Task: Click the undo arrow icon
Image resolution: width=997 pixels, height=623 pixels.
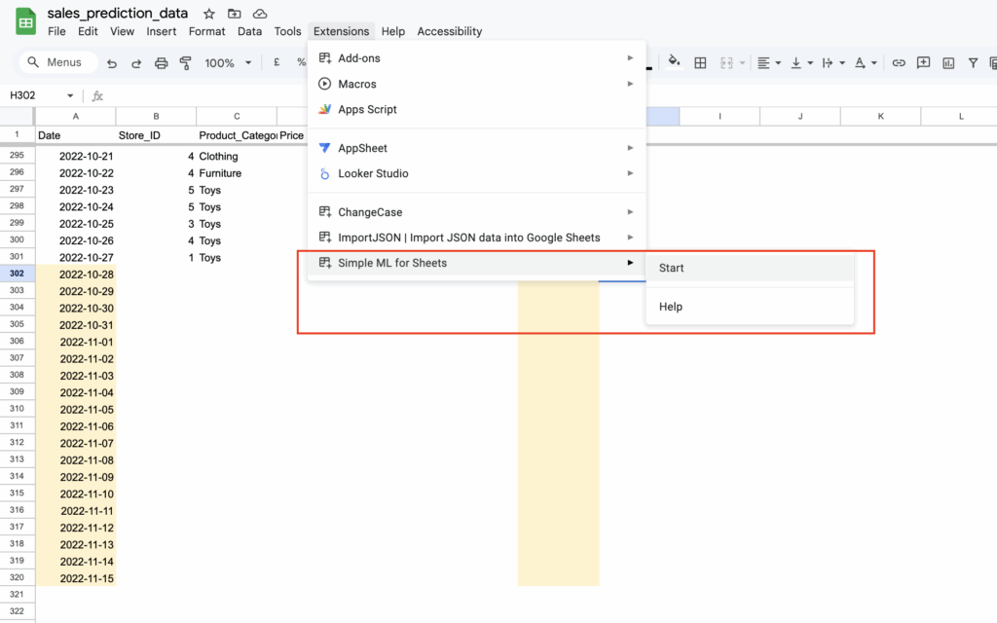Action: (x=112, y=62)
